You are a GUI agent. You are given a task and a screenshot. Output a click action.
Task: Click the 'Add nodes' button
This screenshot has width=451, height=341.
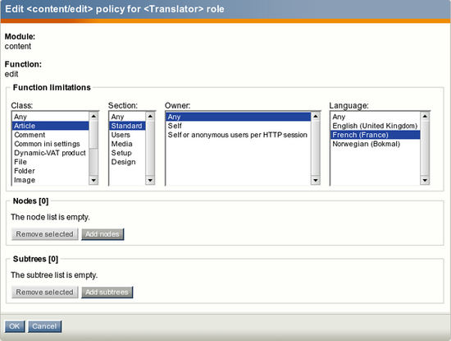(102, 234)
